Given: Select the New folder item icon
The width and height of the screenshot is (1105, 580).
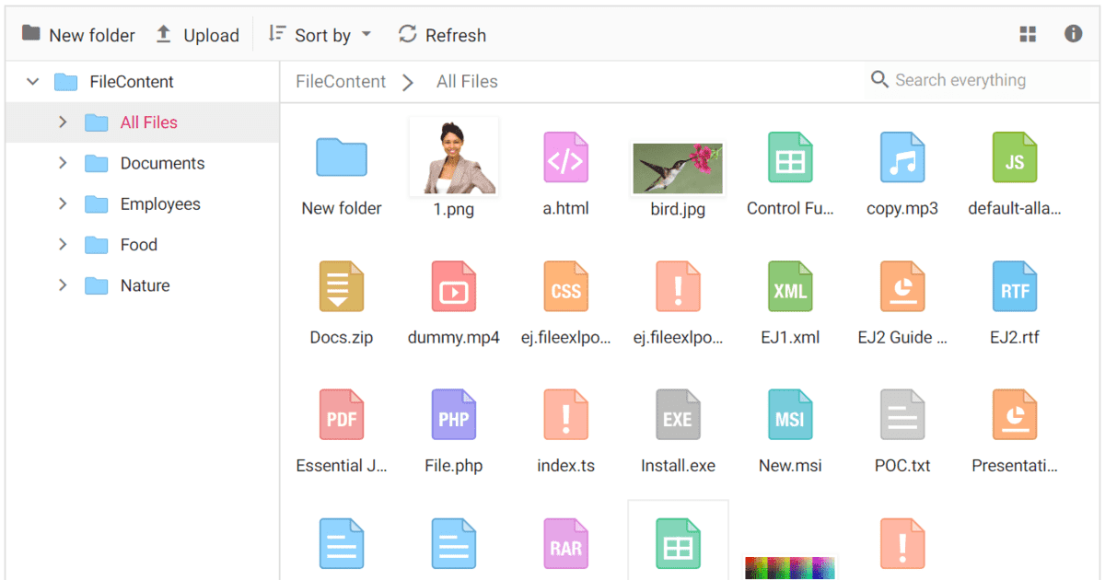Looking at the screenshot, I should coord(342,157).
